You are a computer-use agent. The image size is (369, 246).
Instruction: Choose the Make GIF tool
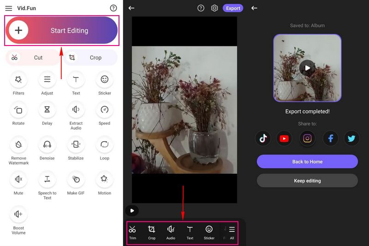coord(76,183)
